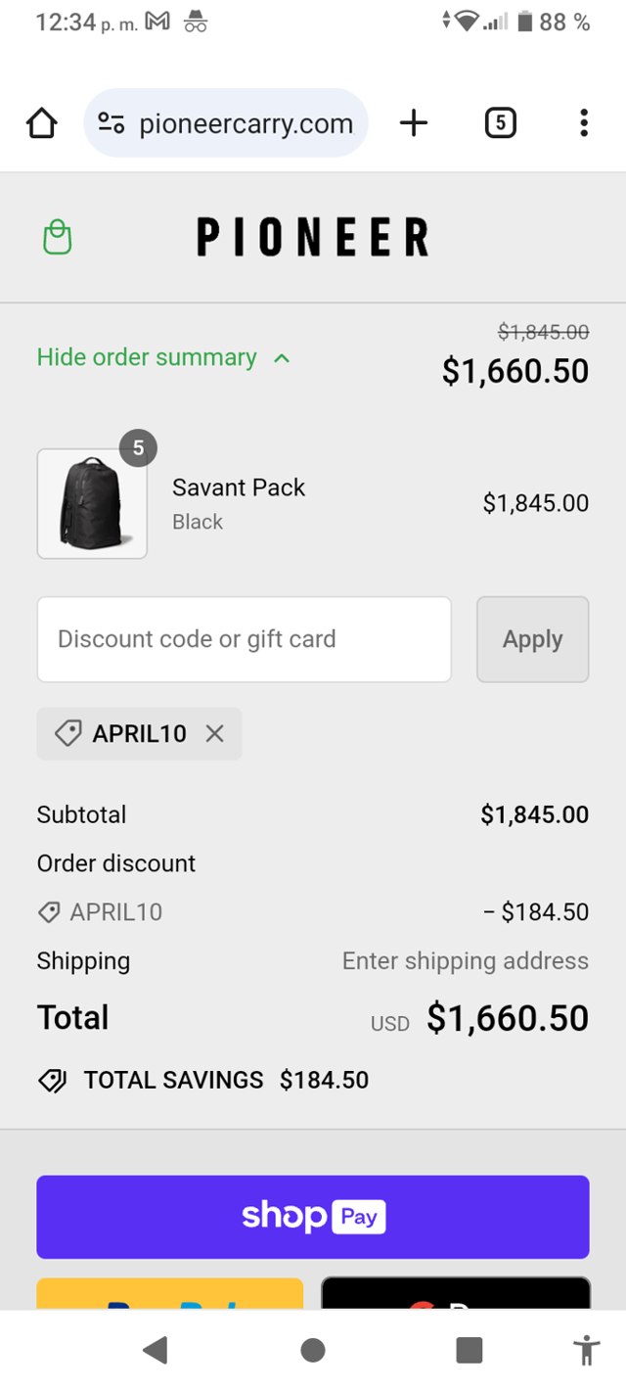Tap the green shopping bag cart icon
The height and width of the screenshot is (1392, 626).
click(x=58, y=237)
